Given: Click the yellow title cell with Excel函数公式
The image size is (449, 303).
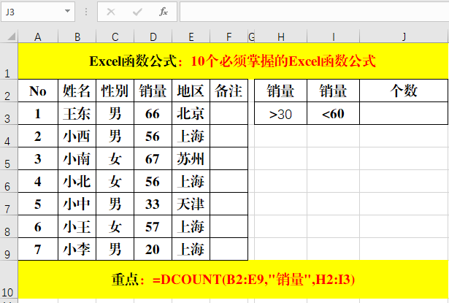Looking at the screenshot, I should [x=234, y=61].
